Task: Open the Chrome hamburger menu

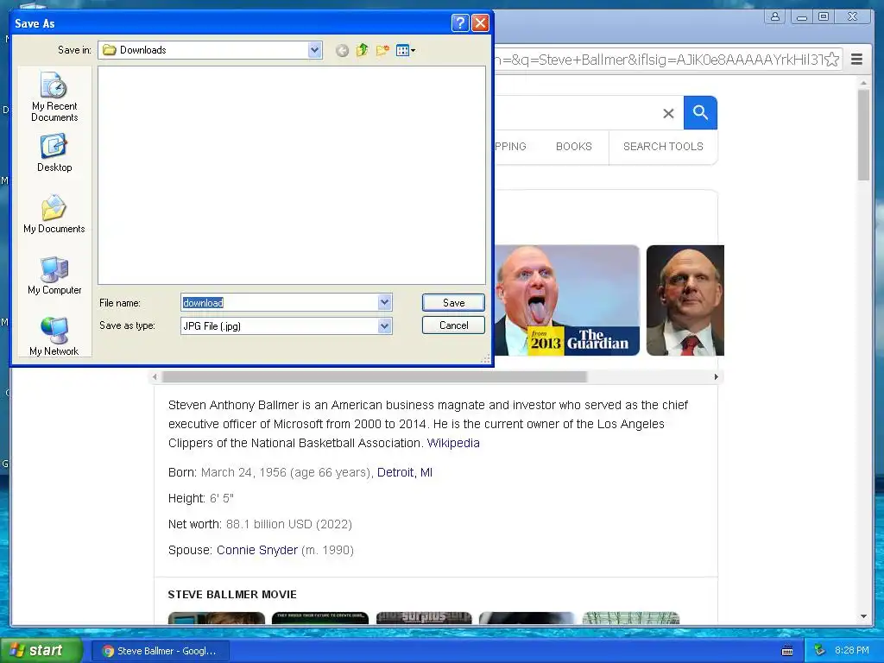Action: [x=856, y=60]
